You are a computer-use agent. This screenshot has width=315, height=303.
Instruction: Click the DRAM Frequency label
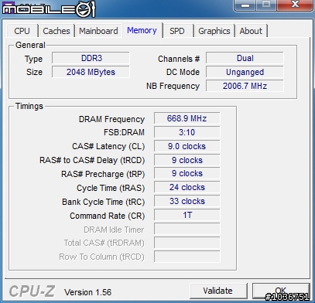[x=111, y=119]
